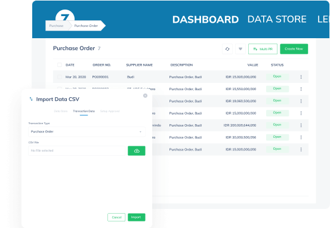330x228 pixels.
Task: Sort by SUPPLIER NAME column header
Action: [x=139, y=65]
